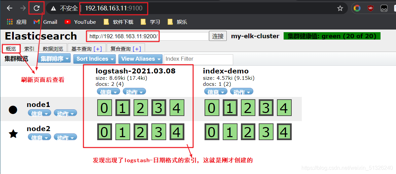Click the node2 name label
396x174 pixels.
[x=39, y=129]
